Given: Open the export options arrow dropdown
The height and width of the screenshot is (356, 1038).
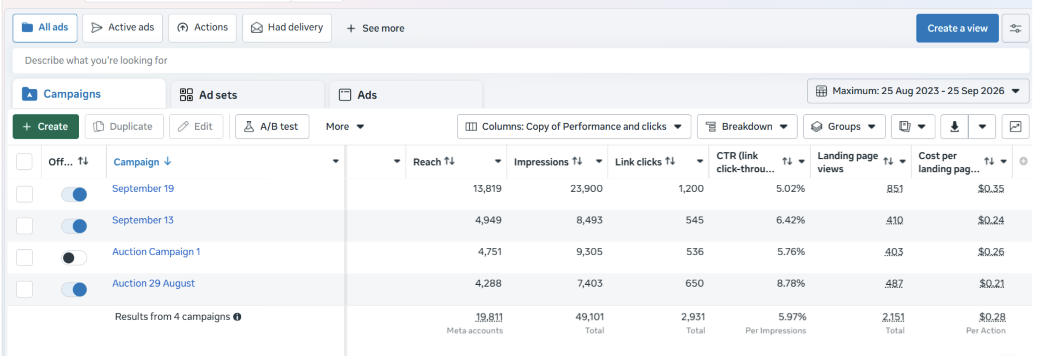Looking at the screenshot, I should (982, 126).
